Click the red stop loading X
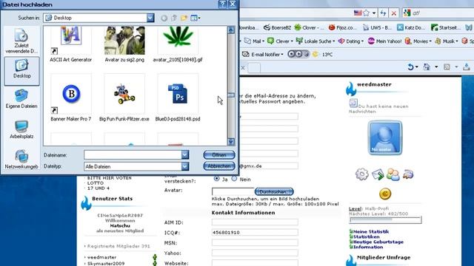 pyautogui.click(x=393, y=13)
